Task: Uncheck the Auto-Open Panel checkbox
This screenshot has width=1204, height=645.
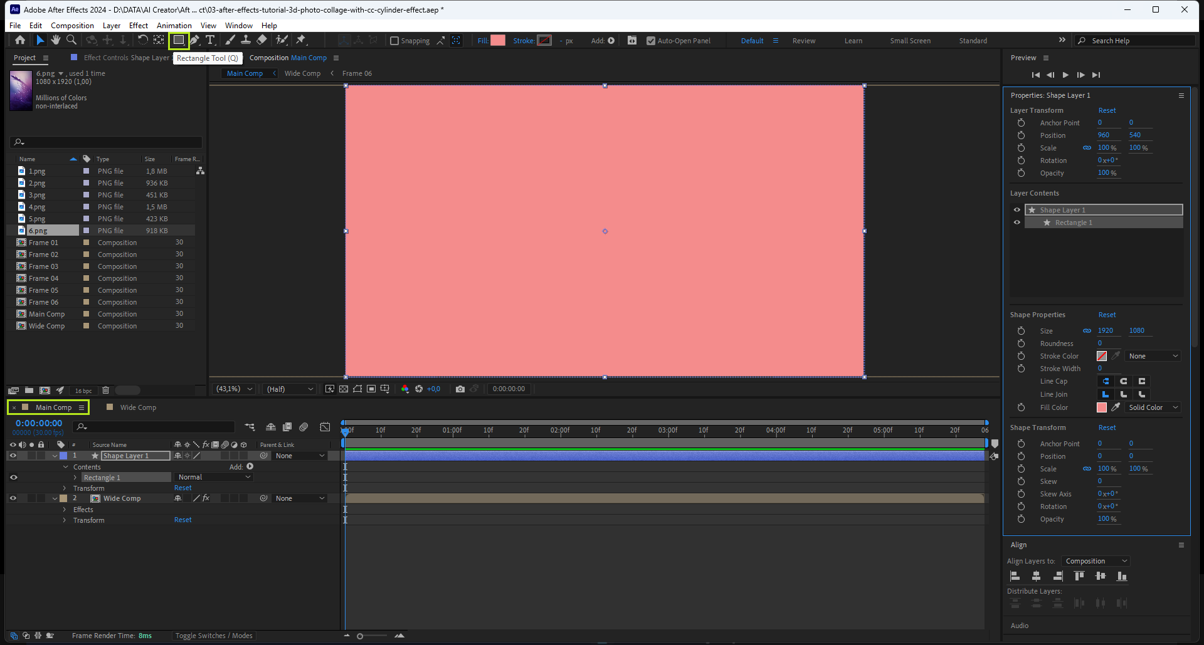Action: [651, 41]
